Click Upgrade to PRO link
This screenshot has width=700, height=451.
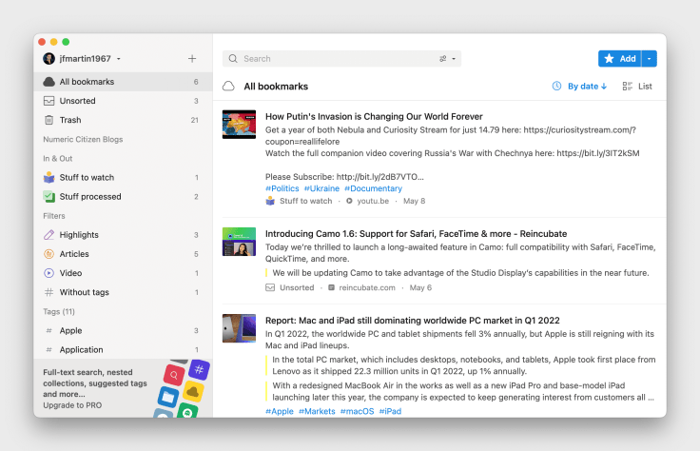click(x=72, y=405)
